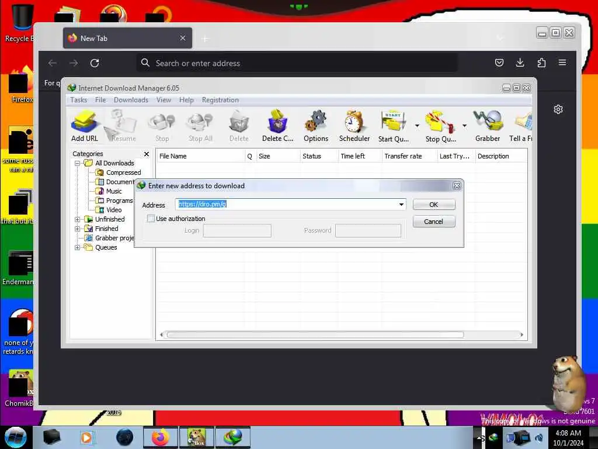Close the Categories panel
The image size is (598, 449).
tap(147, 154)
